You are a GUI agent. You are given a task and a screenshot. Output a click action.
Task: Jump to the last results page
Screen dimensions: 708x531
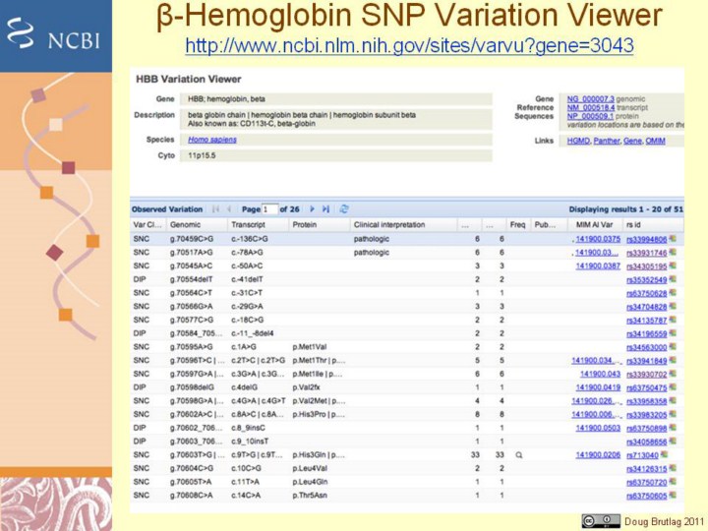tap(325, 209)
